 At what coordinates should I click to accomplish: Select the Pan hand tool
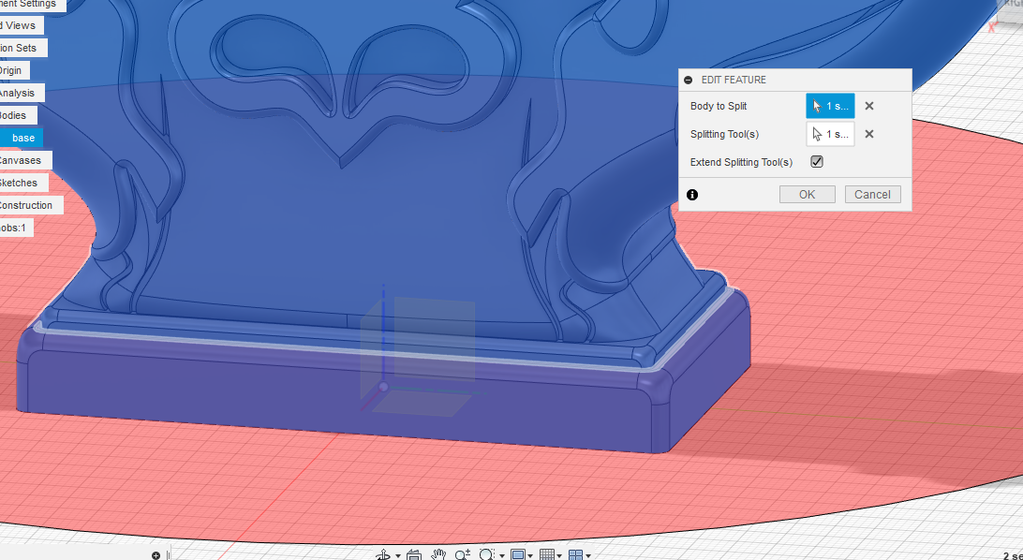coord(438,554)
